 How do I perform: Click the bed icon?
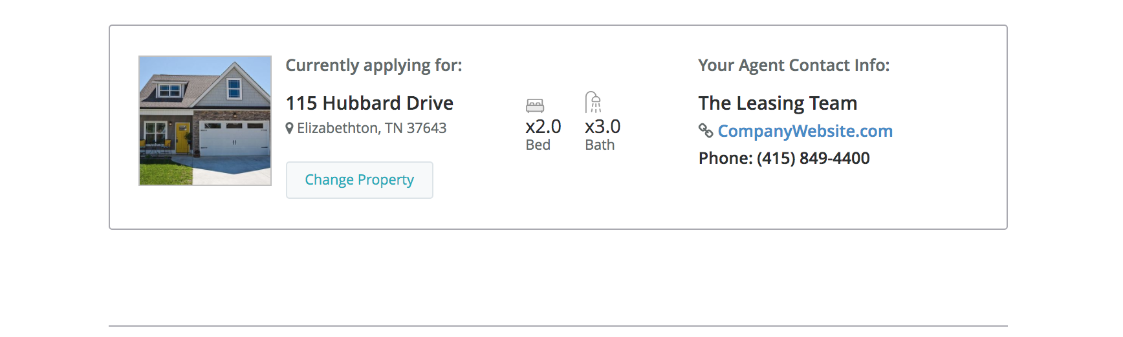pyautogui.click(x=535, y=105)
